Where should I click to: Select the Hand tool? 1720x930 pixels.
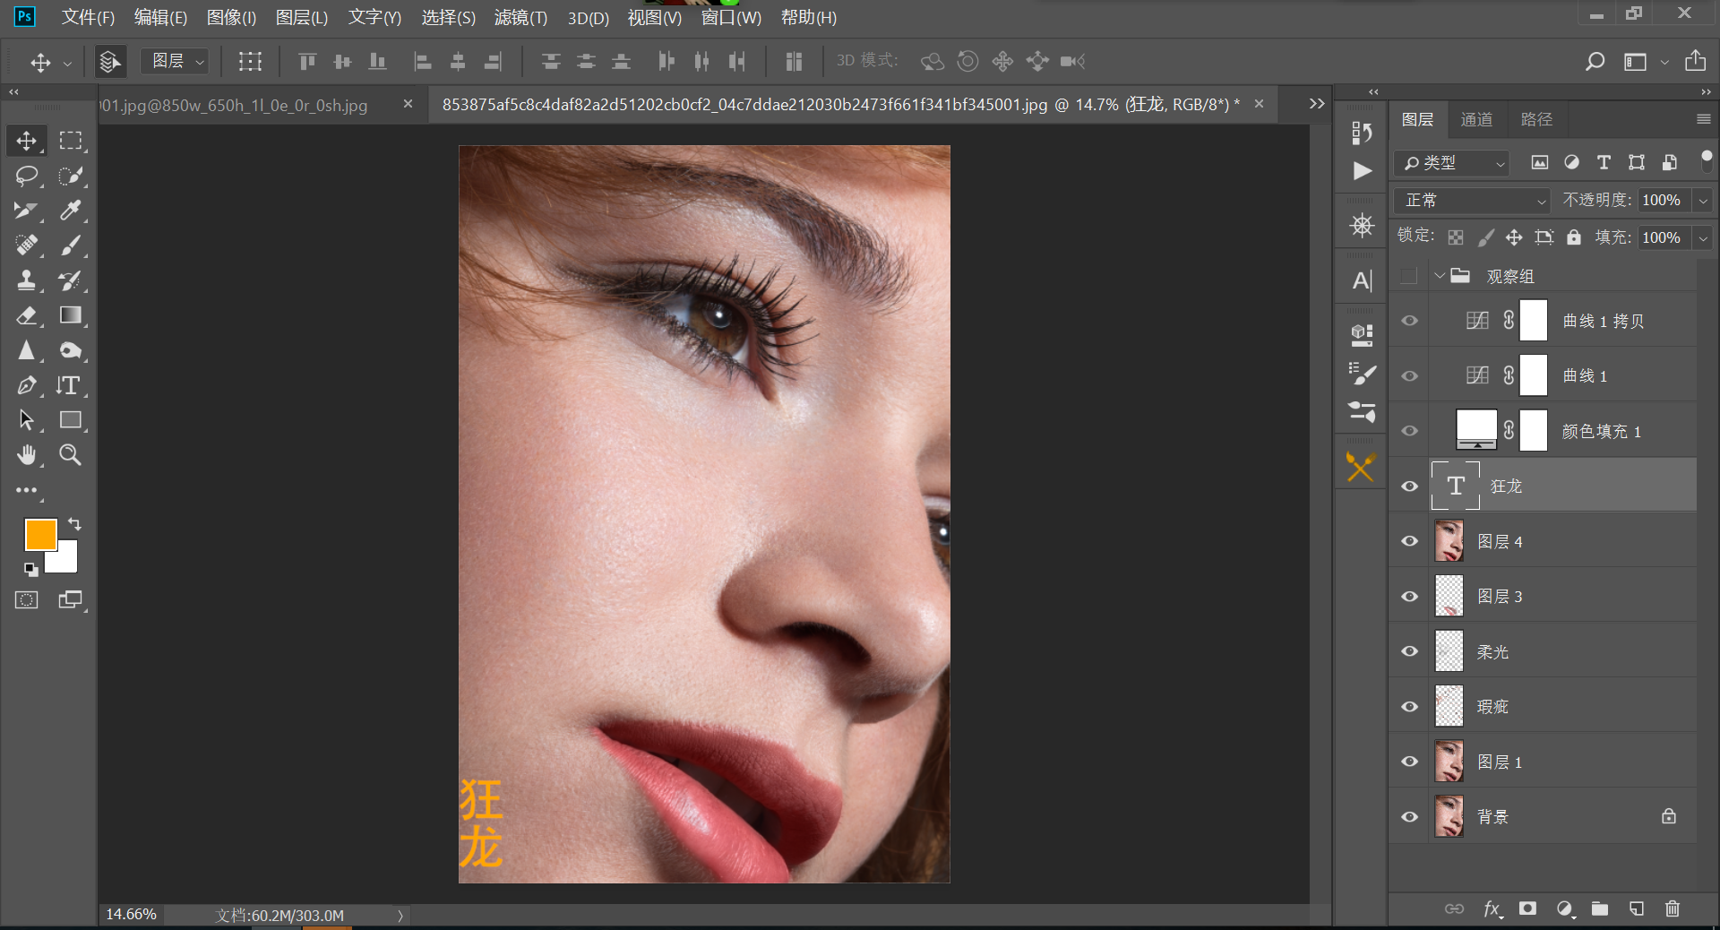[x=27, y=455]
